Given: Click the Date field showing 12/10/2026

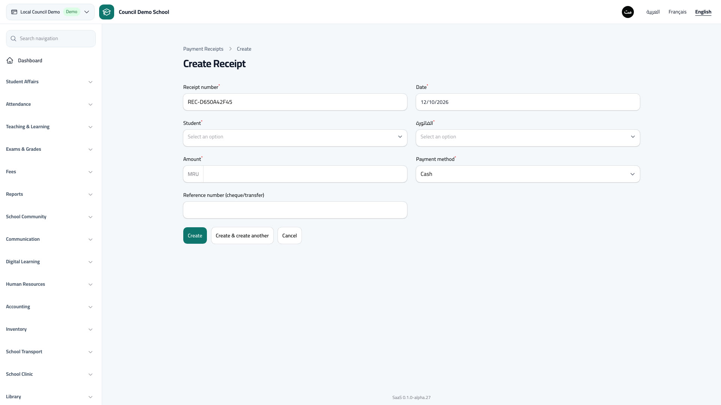Looking at the screenshot, I should tap(528, 102).
